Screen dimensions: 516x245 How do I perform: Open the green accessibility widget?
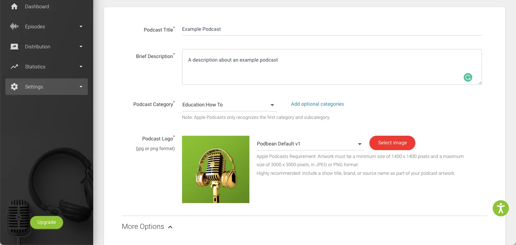[501, 208]
